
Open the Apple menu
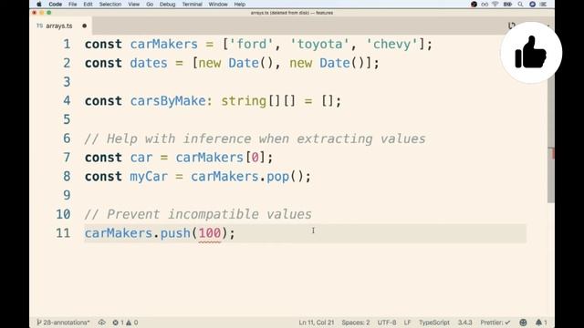[x=39, y=5]
